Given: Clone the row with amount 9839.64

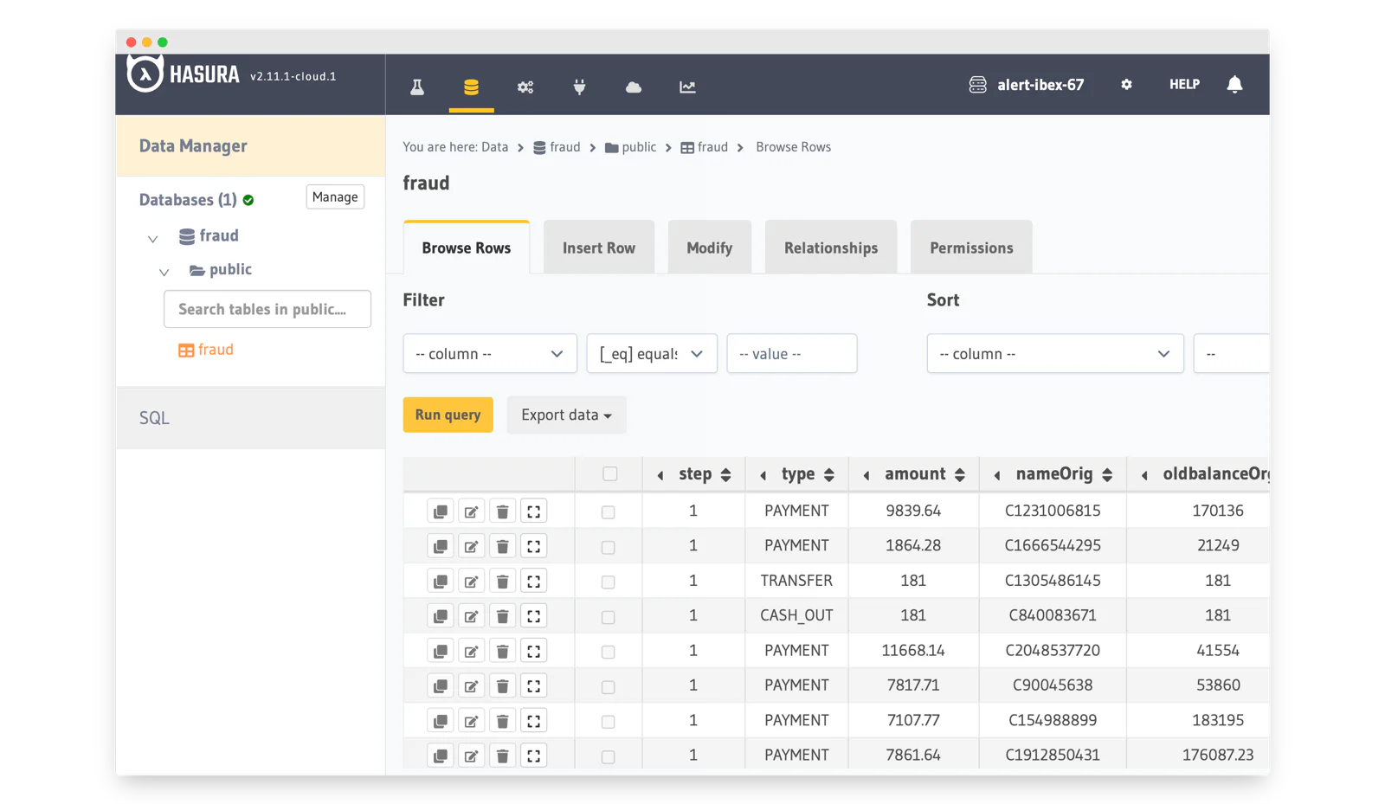Looking at the screenshot, I should point(440,511).
